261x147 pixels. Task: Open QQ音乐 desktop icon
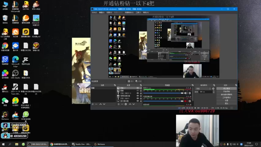(x=15, y=102)
